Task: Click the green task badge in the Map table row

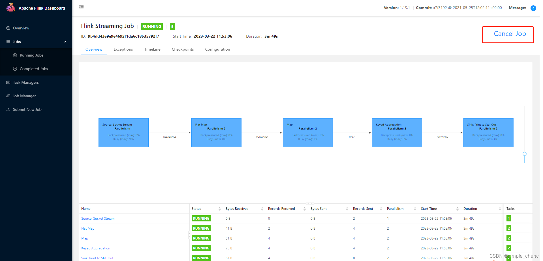Action: pyautogui.click(x=509, y=238)
